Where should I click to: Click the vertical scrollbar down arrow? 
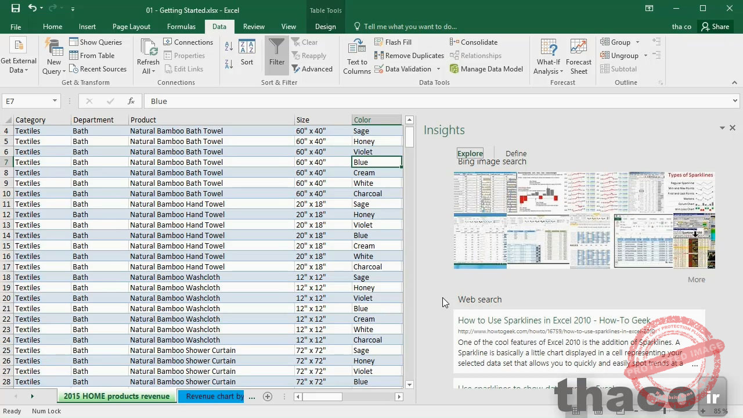409,384
